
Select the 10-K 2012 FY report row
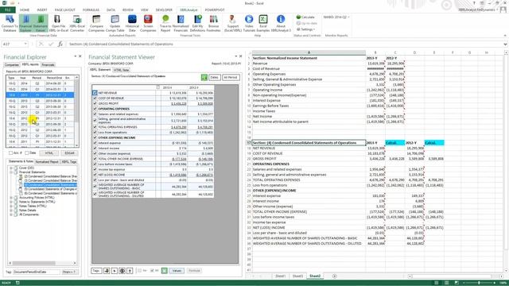[x=40, y=118]
